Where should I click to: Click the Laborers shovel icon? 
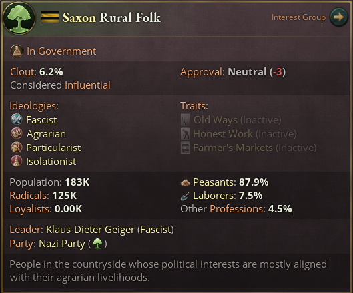185,196
